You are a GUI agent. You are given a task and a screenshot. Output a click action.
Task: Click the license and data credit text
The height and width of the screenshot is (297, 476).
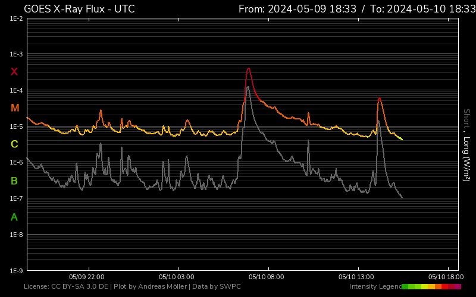(132, 287)
